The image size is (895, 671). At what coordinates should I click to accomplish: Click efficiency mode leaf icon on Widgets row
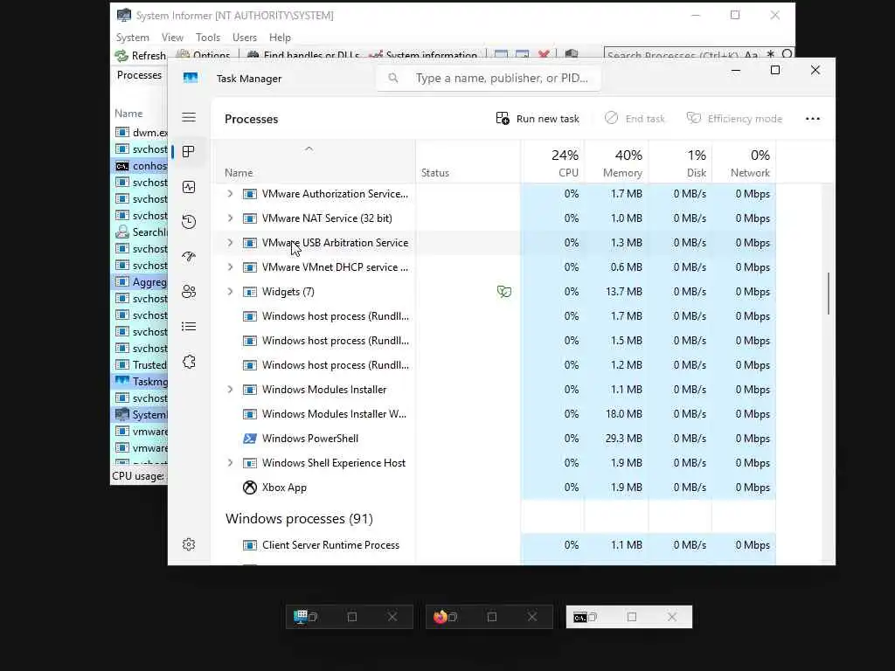(504, 292)
